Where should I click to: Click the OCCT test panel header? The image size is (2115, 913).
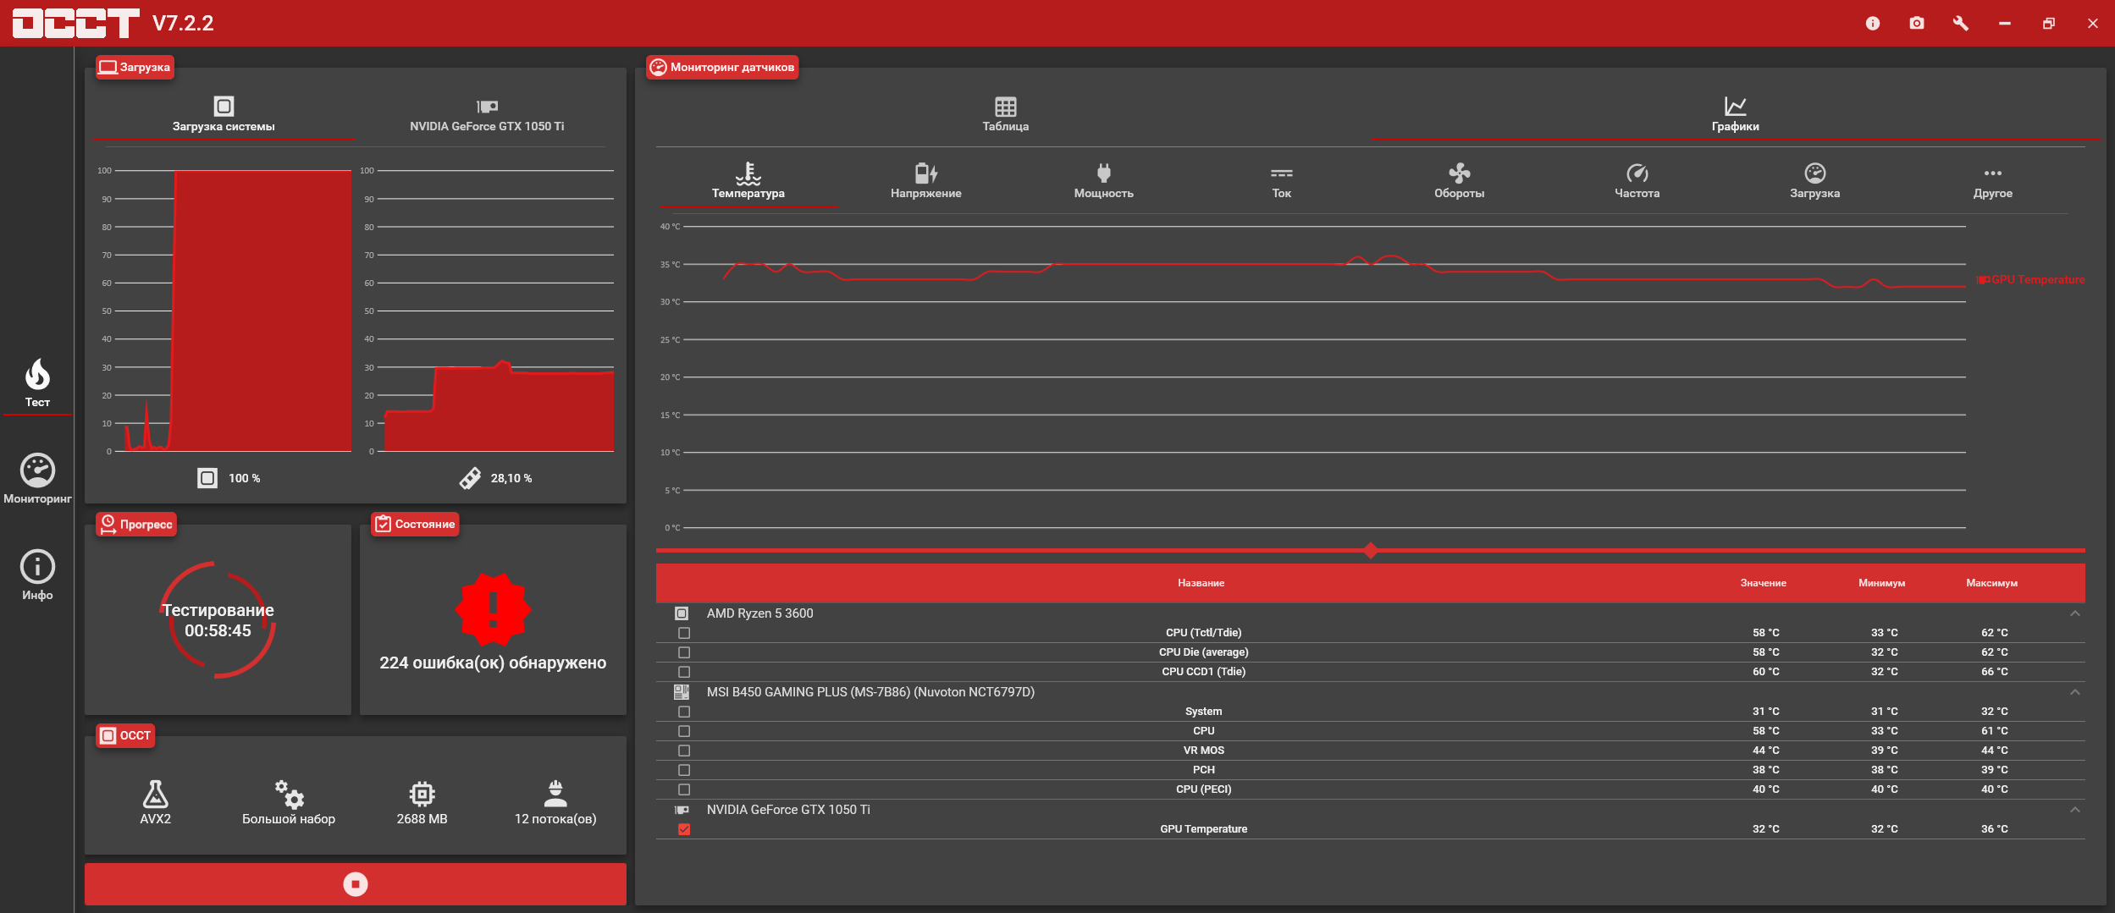pyautogui.click(x=125, y=735)
